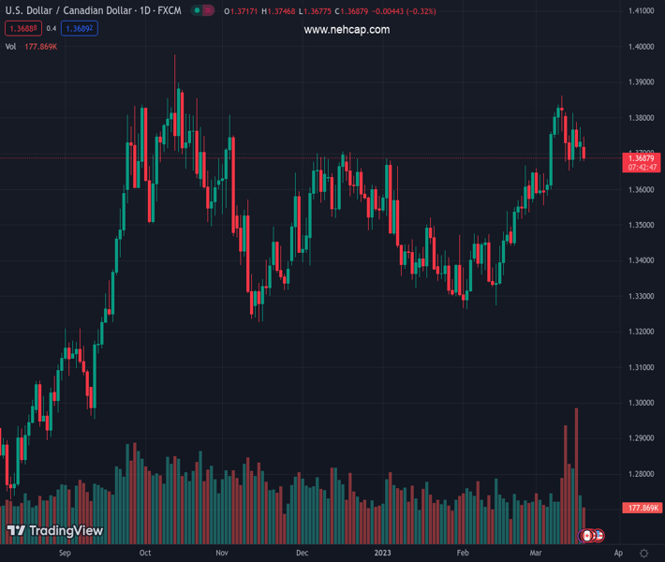The image size is (665, 562).
Task: Click the Canadian flag economic event marker
Action: click(x=586, y=536)
